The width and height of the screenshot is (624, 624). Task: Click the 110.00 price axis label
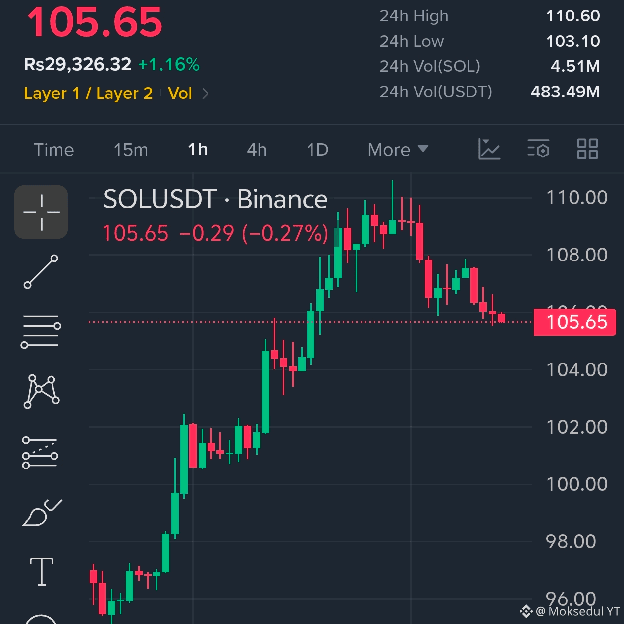(x=576, y=198)
